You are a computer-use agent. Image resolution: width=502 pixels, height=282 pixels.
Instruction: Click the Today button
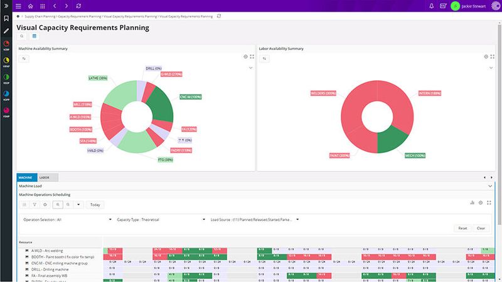[x=95, y=204]
